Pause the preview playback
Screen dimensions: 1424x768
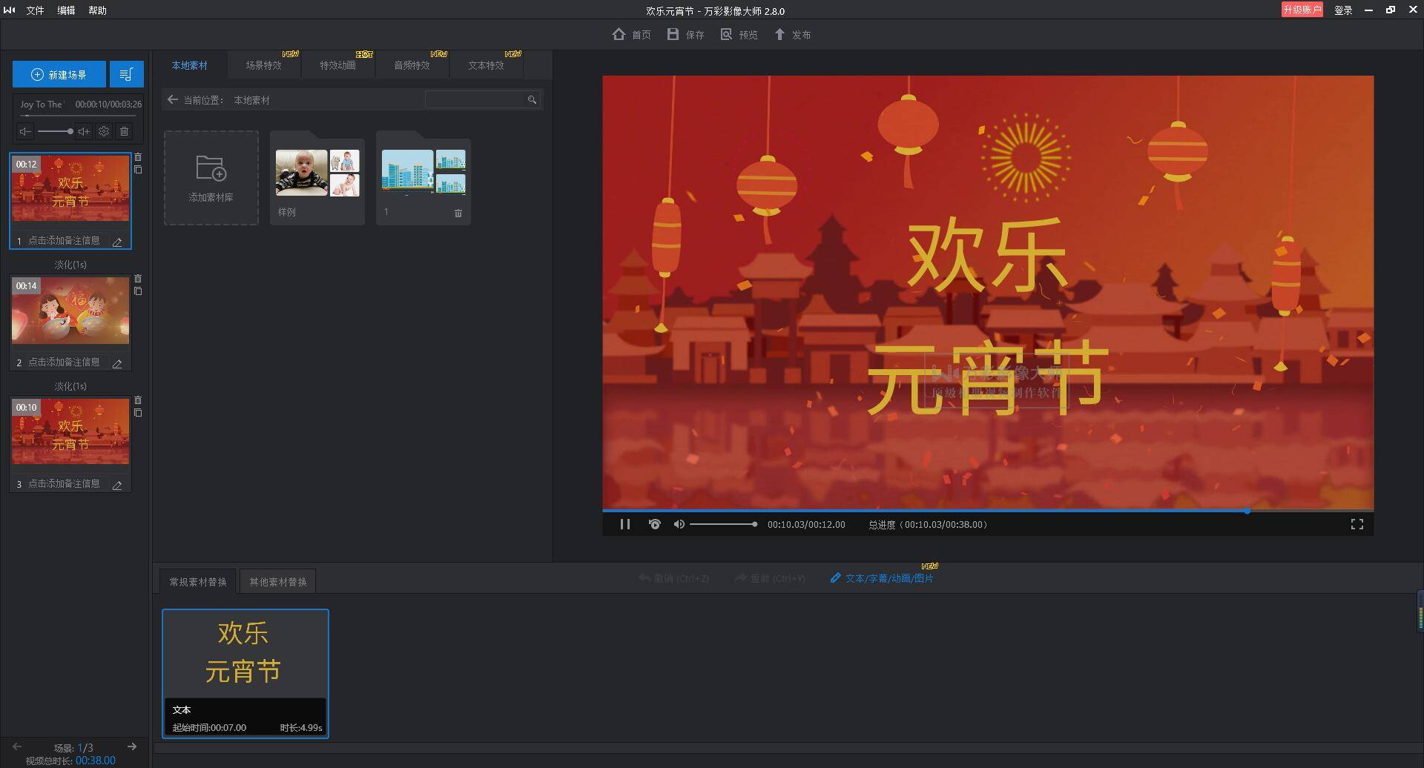(x=625, y=524)
